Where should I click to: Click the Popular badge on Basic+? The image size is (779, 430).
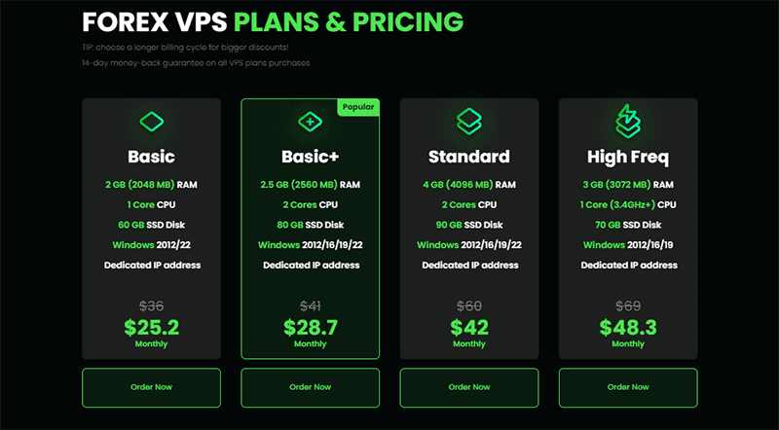(x=357, y=106)
